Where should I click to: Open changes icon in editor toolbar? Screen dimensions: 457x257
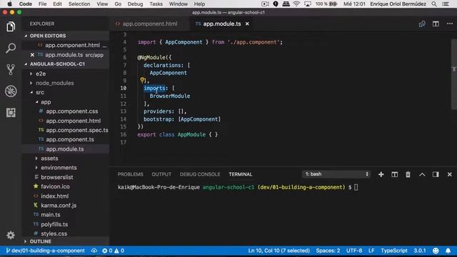(x=422, y=24)
